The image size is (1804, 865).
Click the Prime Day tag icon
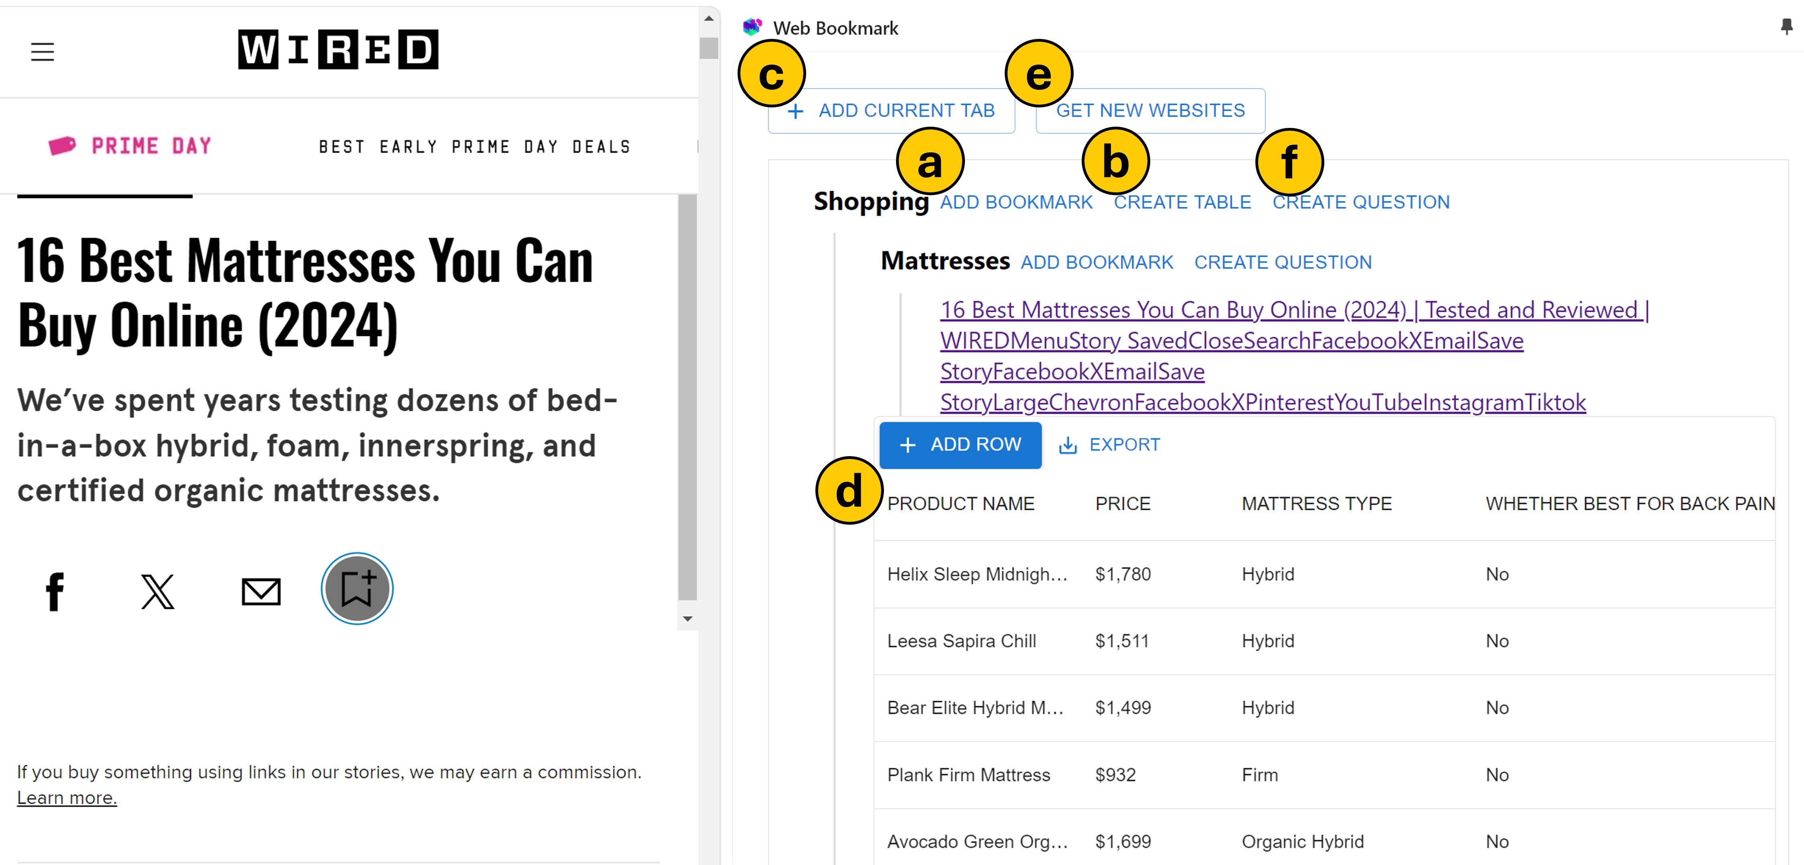point(62,146)
